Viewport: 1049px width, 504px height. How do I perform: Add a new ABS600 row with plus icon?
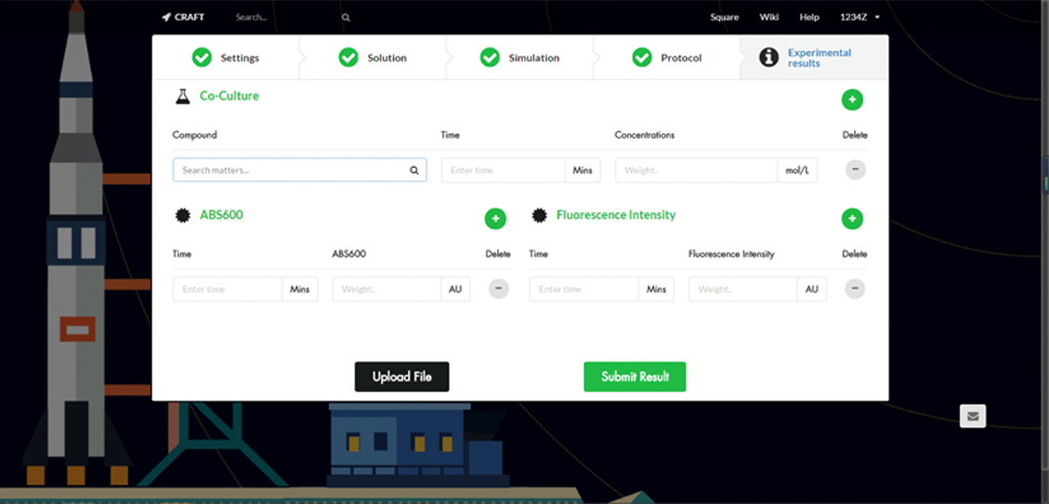click(x=495, y=219)
